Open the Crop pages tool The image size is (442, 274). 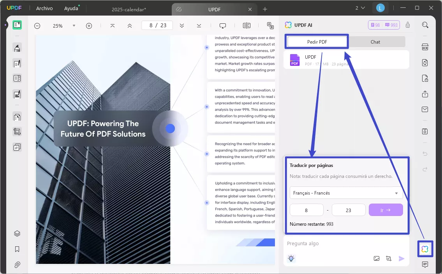17,132
